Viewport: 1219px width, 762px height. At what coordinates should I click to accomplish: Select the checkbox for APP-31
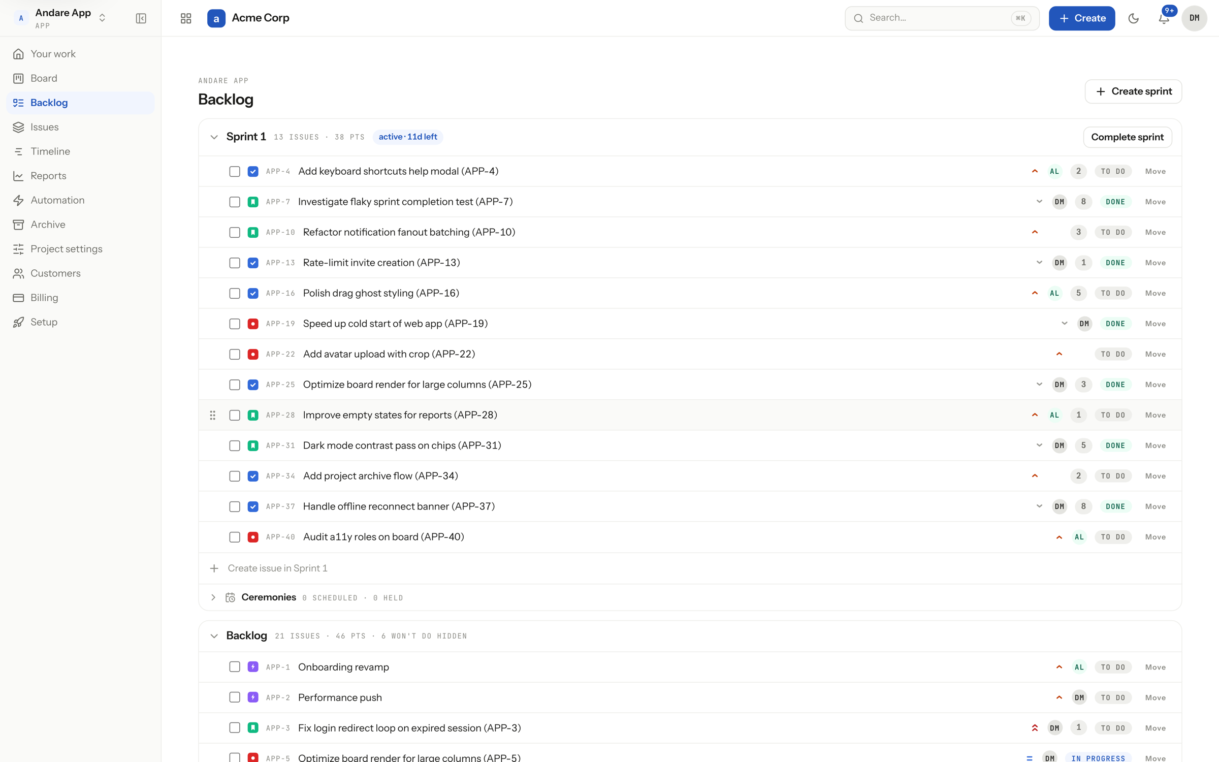point(234,446)
